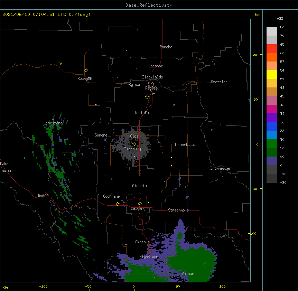The height and width of the screenshot is (291, 298).
Task: Click the white plus marker north of Drumheller
Action: [212, 130]
